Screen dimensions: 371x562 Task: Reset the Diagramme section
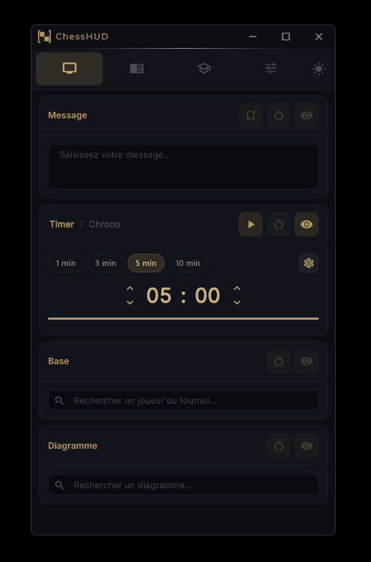pos(279,446)
